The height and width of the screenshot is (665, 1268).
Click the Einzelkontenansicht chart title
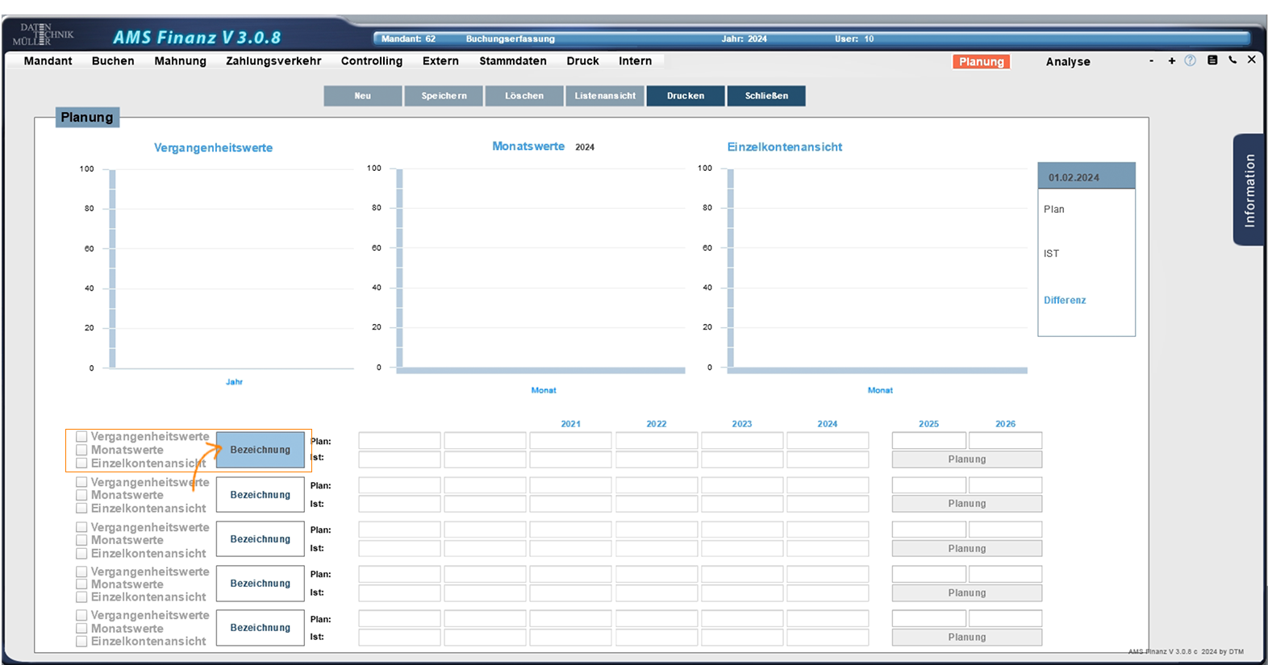click(784, 148)
